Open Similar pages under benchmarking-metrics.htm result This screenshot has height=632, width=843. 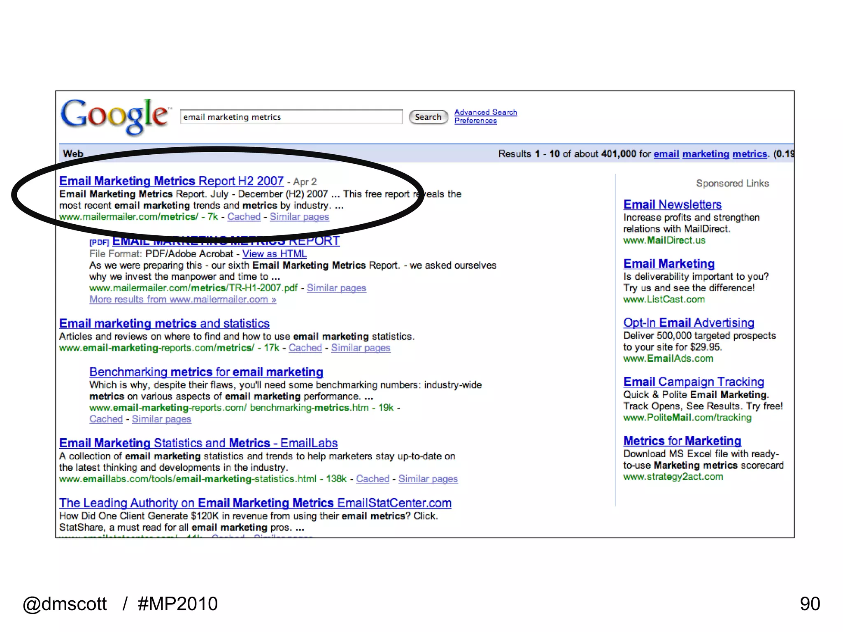click(161, 419)
